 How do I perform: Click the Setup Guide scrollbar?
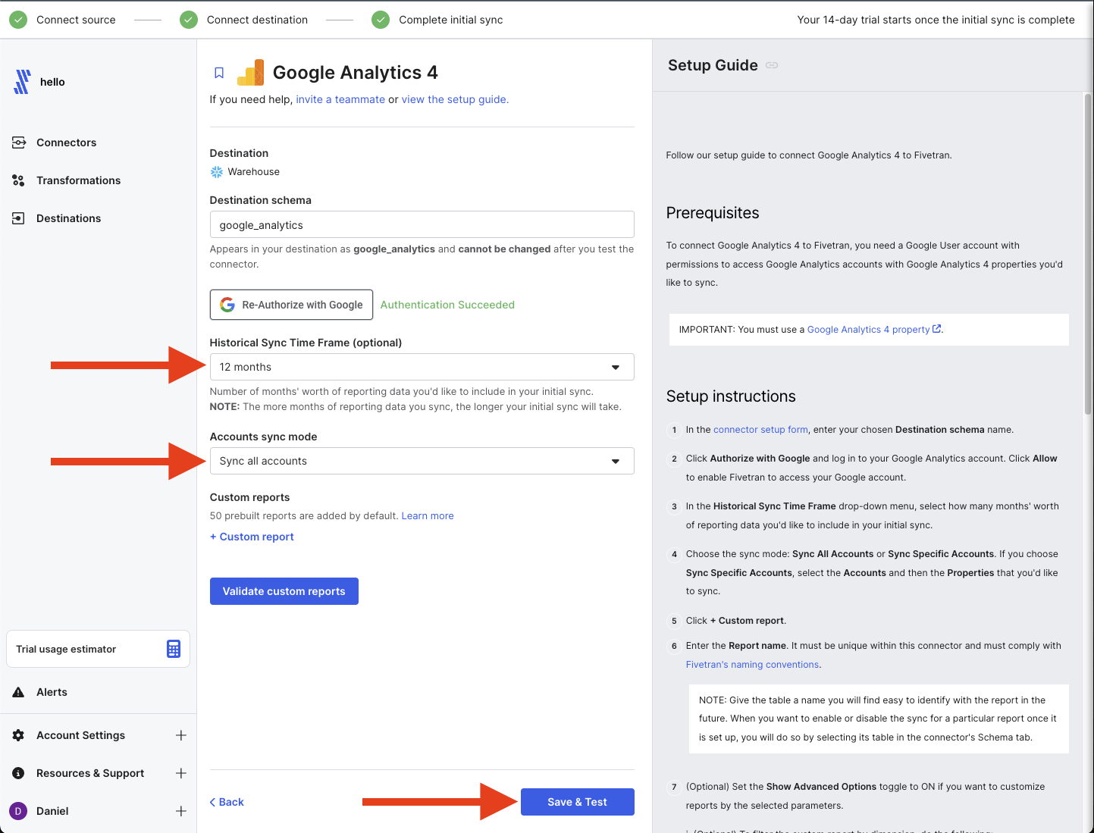pos(1088,254)
